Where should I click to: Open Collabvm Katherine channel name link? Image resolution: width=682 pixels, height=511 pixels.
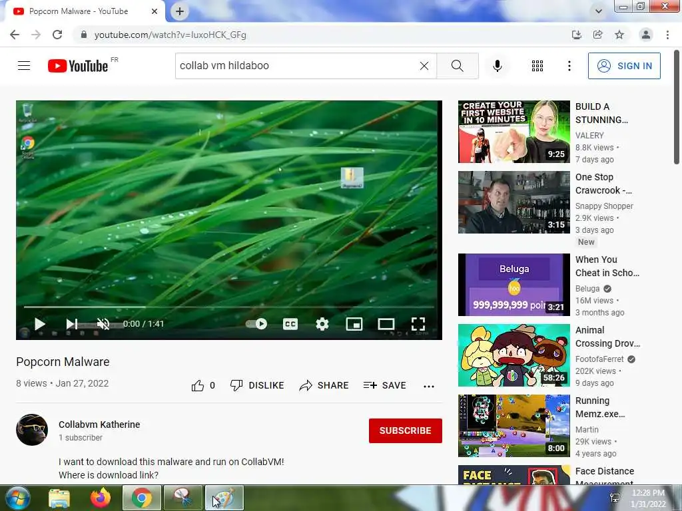(x=99, y=425)
